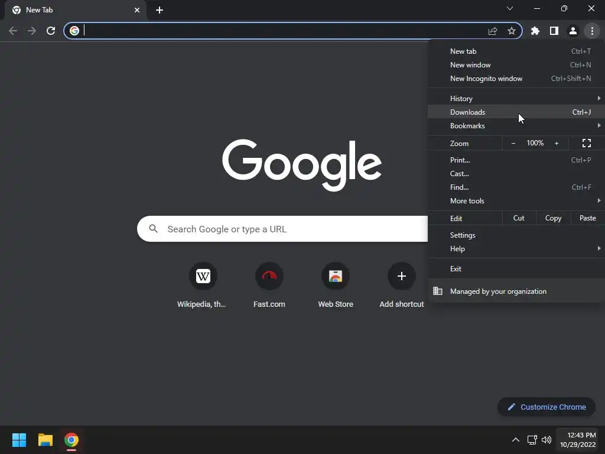The height and width of the screenshot is (454, 605).
Task: Decrease zoom with the minus button
Action: click(x=513, y=143)
